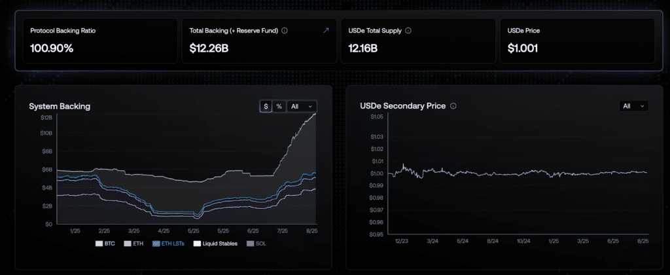Click the USDe Price card

coord(577,41)
